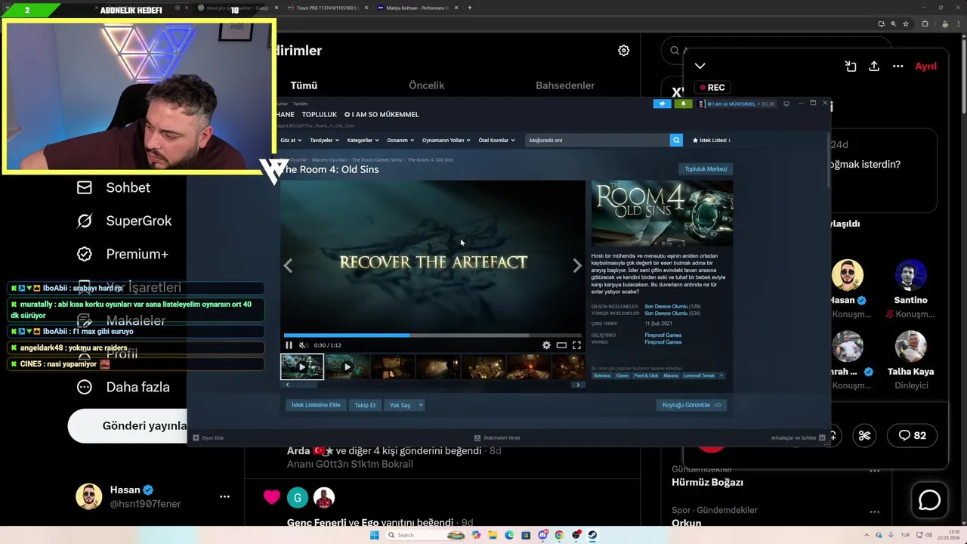This screenshot has width=967, height=544.
Task: Click Windows Start button
Action: (374, 535)
